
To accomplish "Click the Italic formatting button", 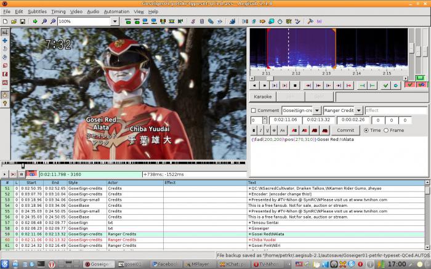I will [260, 130].
